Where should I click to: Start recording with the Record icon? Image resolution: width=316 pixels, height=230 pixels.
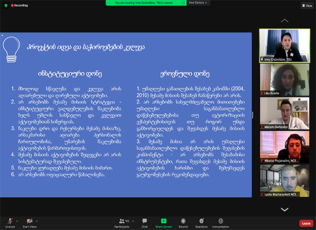183,221
